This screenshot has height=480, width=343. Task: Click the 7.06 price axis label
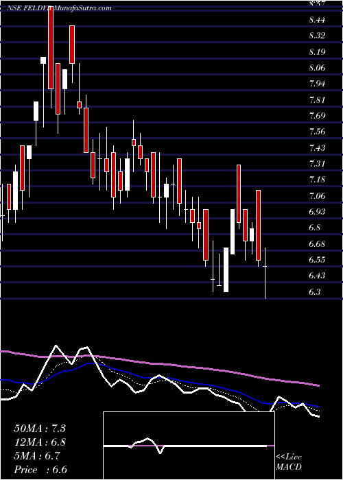pyautogui.click(x=317, y=195)
